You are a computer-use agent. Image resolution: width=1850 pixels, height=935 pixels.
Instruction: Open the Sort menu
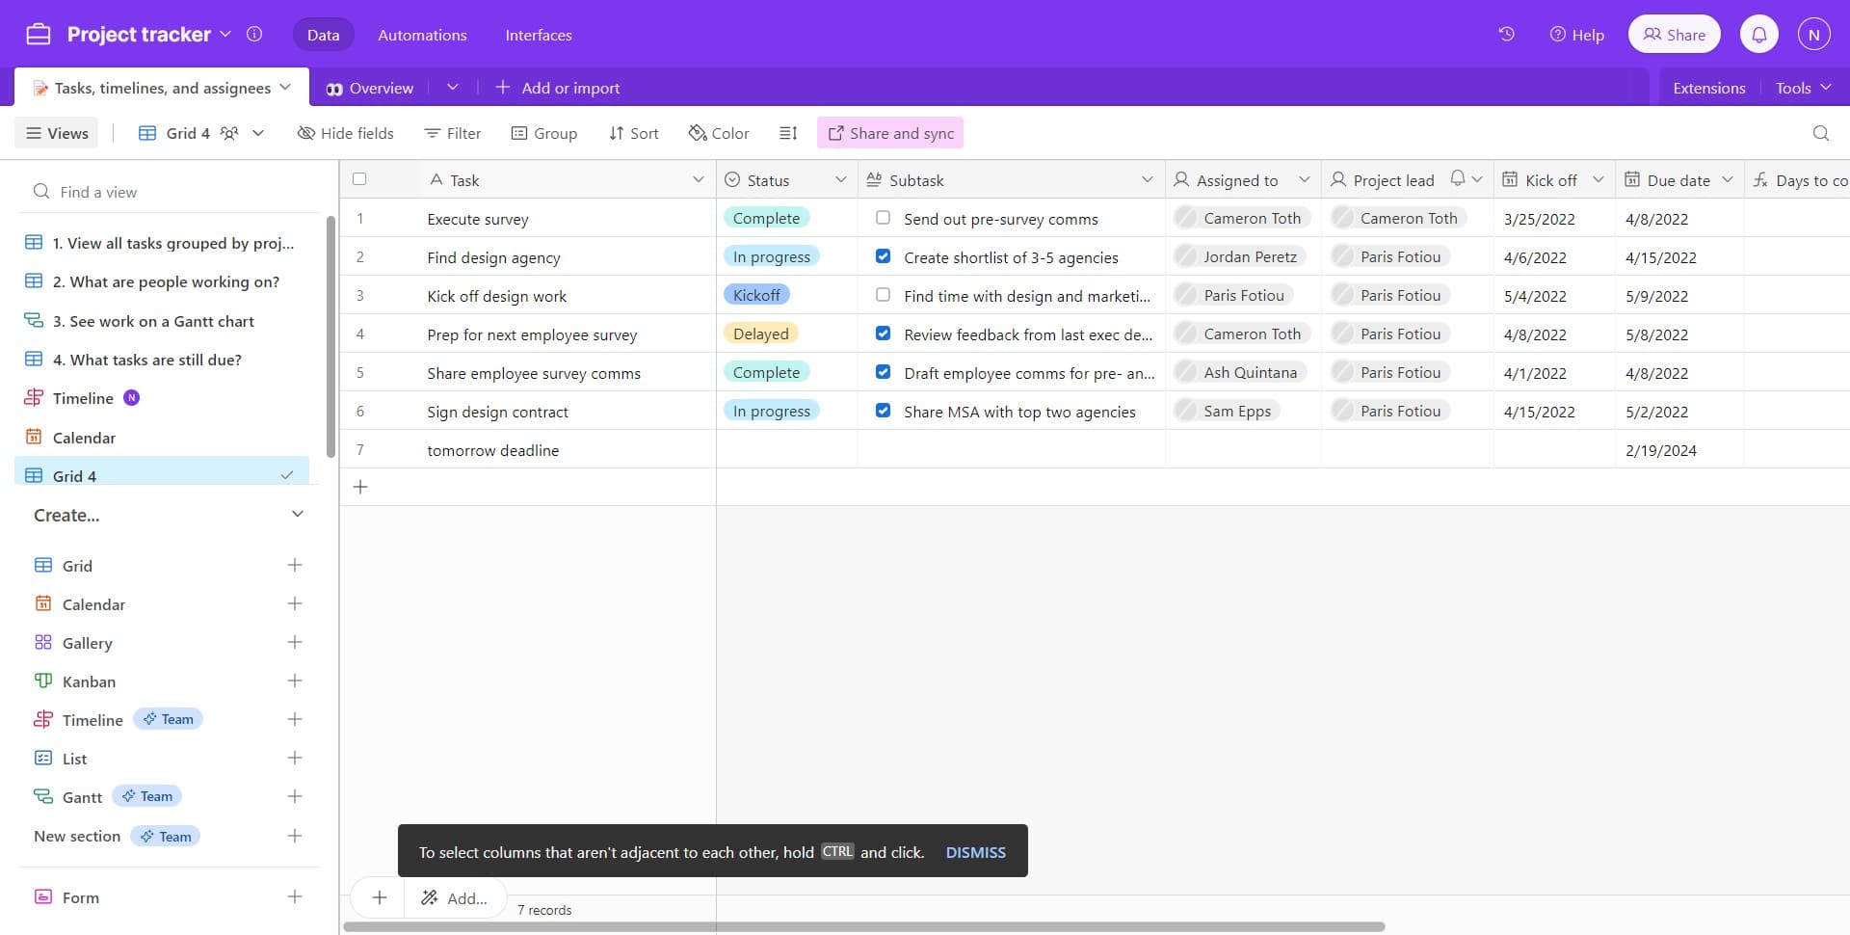click(x=633, y=133)
